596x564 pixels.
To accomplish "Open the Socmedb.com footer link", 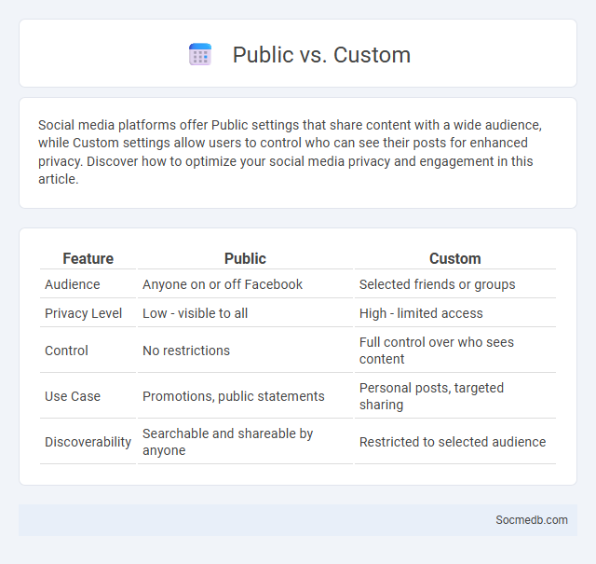I will click(532, 520).
